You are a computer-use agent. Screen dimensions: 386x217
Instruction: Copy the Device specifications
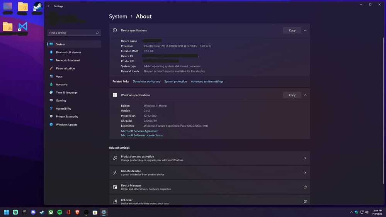(x=292, y=30)
